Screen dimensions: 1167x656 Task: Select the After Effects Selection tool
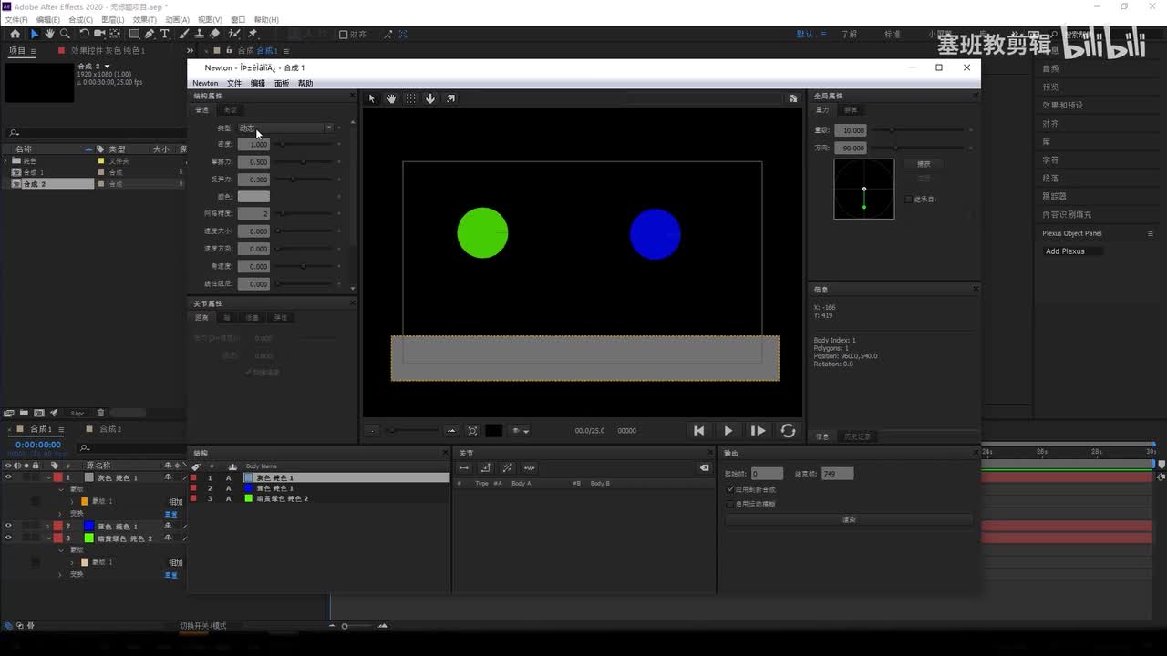coord(34,34)
